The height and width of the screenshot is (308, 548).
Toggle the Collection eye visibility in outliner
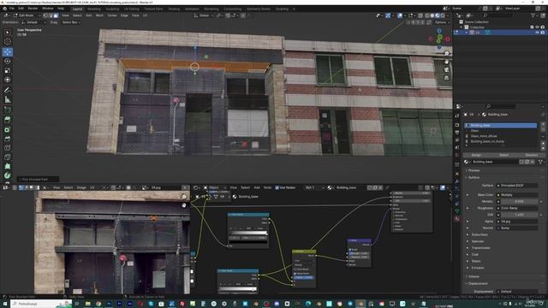538,27
